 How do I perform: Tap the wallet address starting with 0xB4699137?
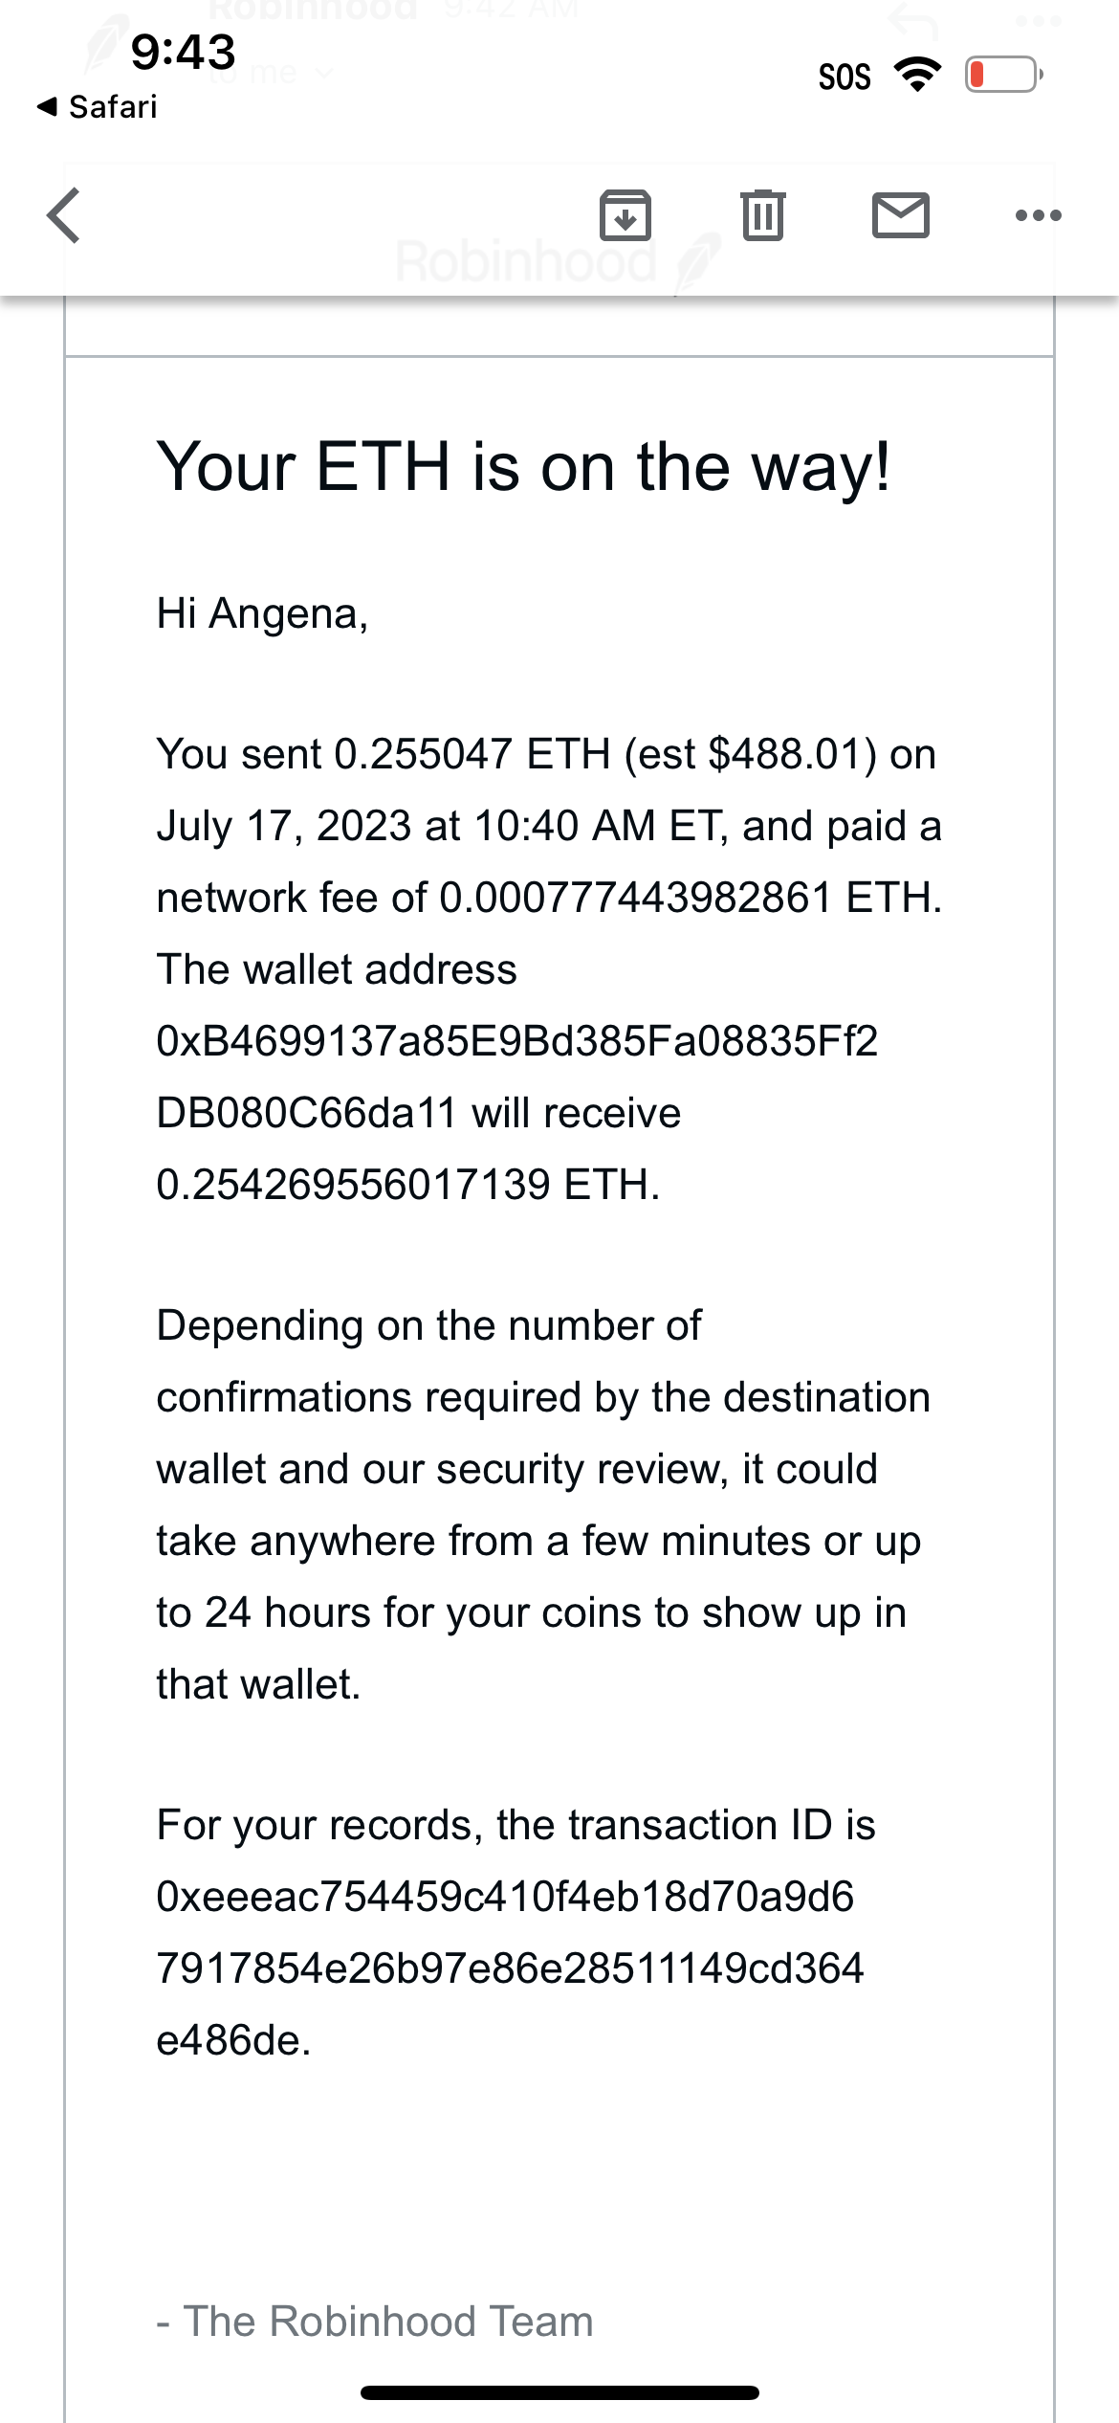tap(516, 1077)
